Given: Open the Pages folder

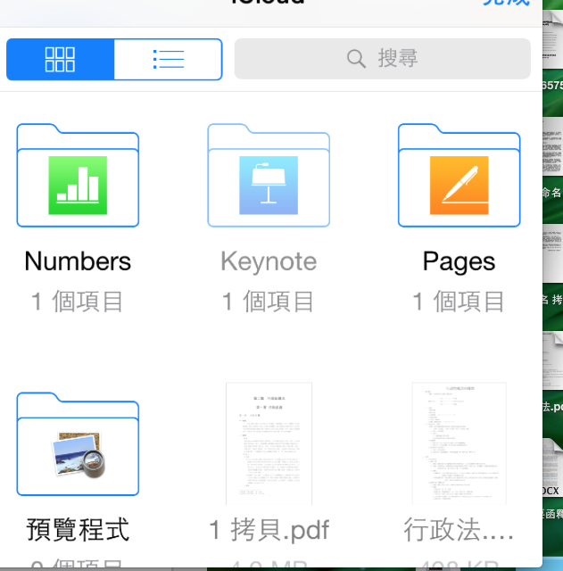Looking at the screenshot, I should [x=460, y=175].
